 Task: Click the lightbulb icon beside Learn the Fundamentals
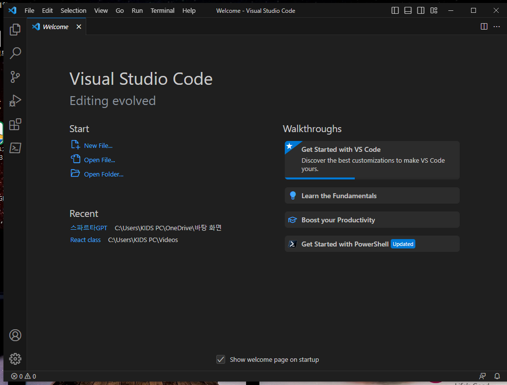pyautogui.click(x=293, y=195)
